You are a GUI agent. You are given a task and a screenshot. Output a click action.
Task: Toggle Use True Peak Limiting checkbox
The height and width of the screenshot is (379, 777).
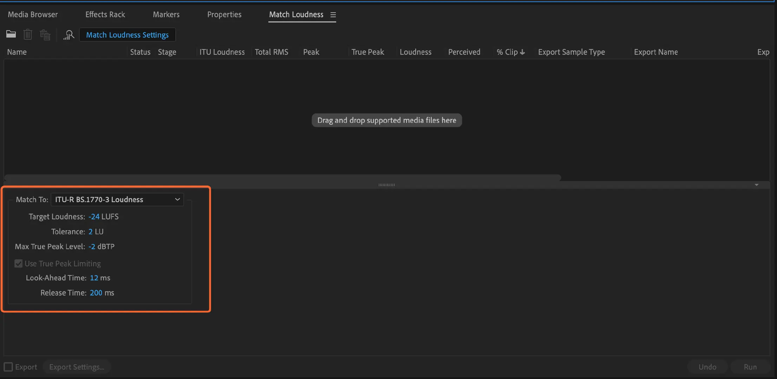click(19, 264)
